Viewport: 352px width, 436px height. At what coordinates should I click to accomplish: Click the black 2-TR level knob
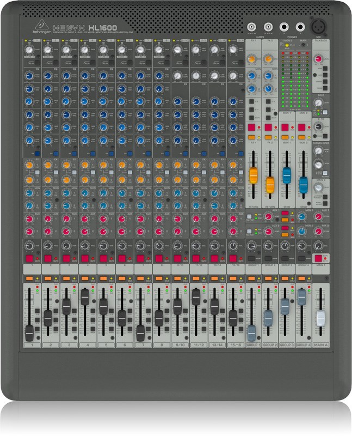coord(318,127)
